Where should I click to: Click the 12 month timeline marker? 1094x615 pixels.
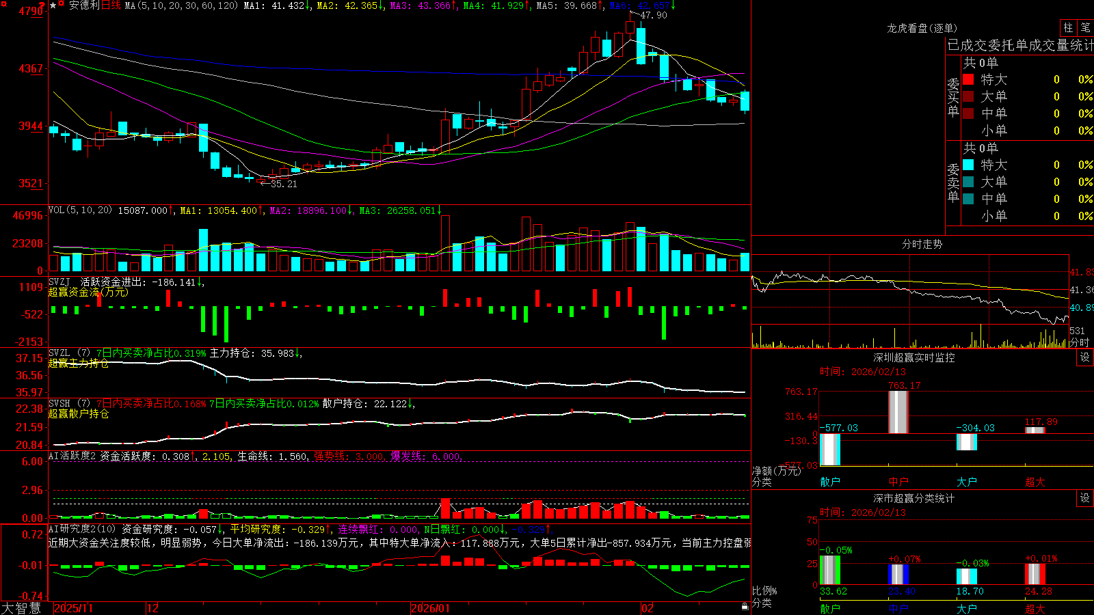pyautogui.click(x=152, y=608)
